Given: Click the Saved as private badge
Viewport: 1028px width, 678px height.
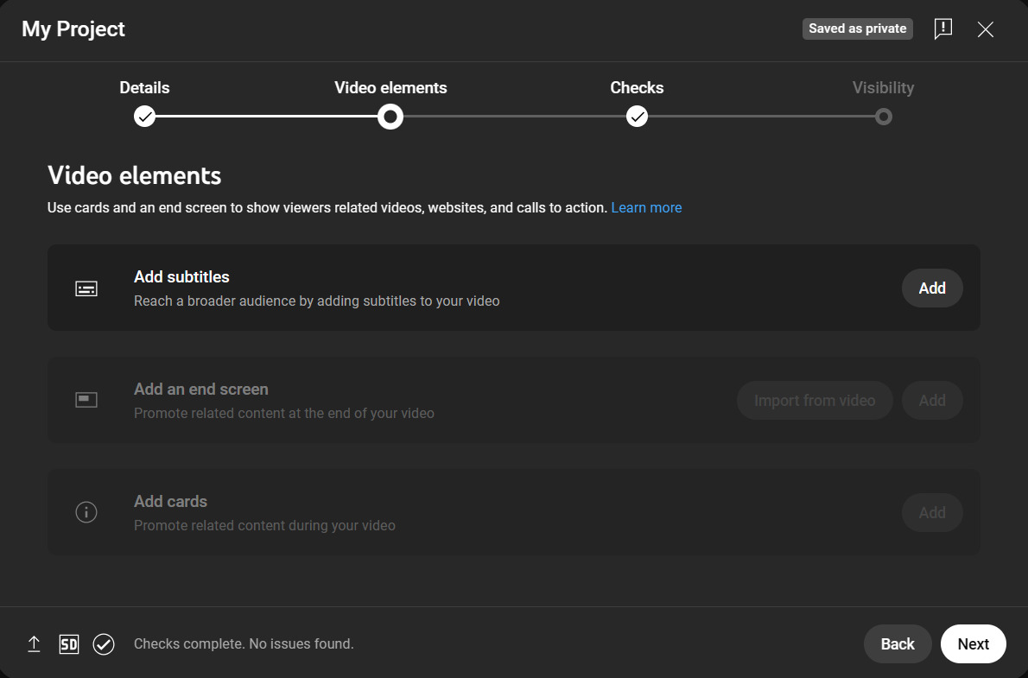Looking at the screenshot, I should point(857,29).
